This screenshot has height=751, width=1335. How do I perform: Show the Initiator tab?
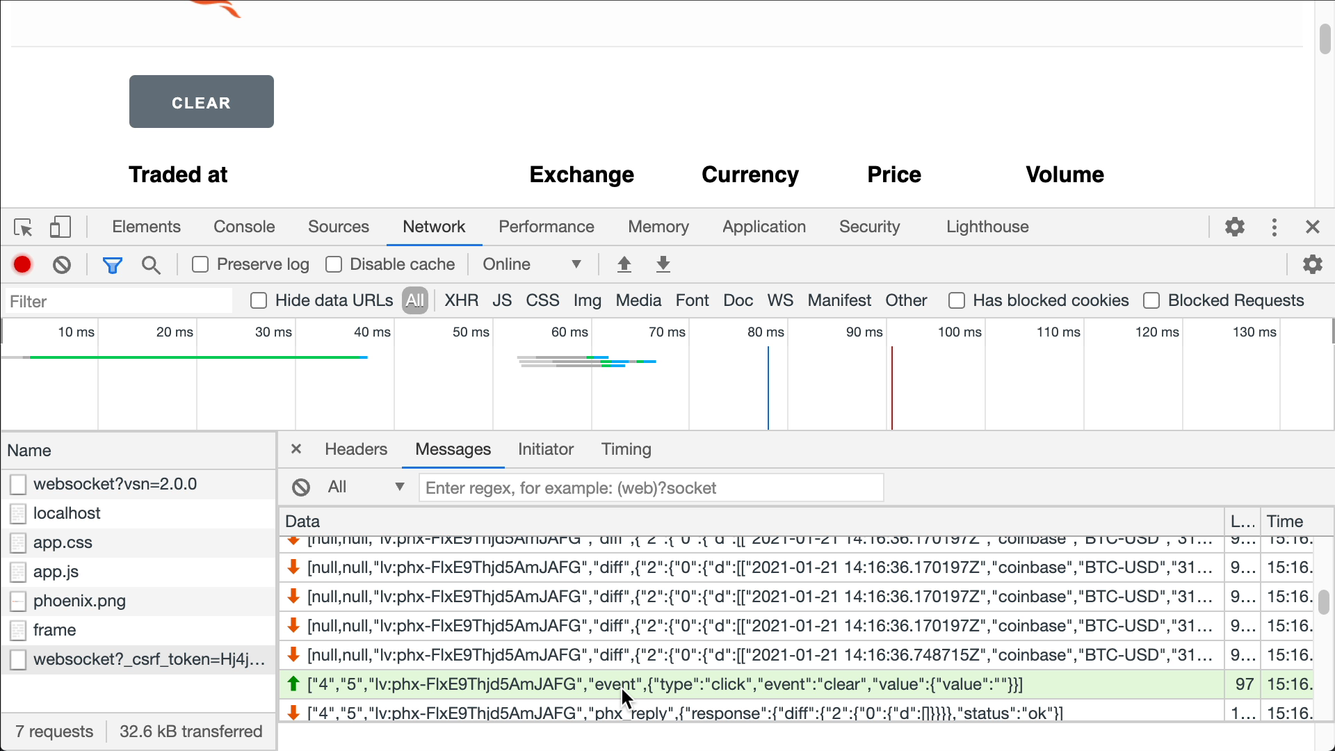(546, 449)
